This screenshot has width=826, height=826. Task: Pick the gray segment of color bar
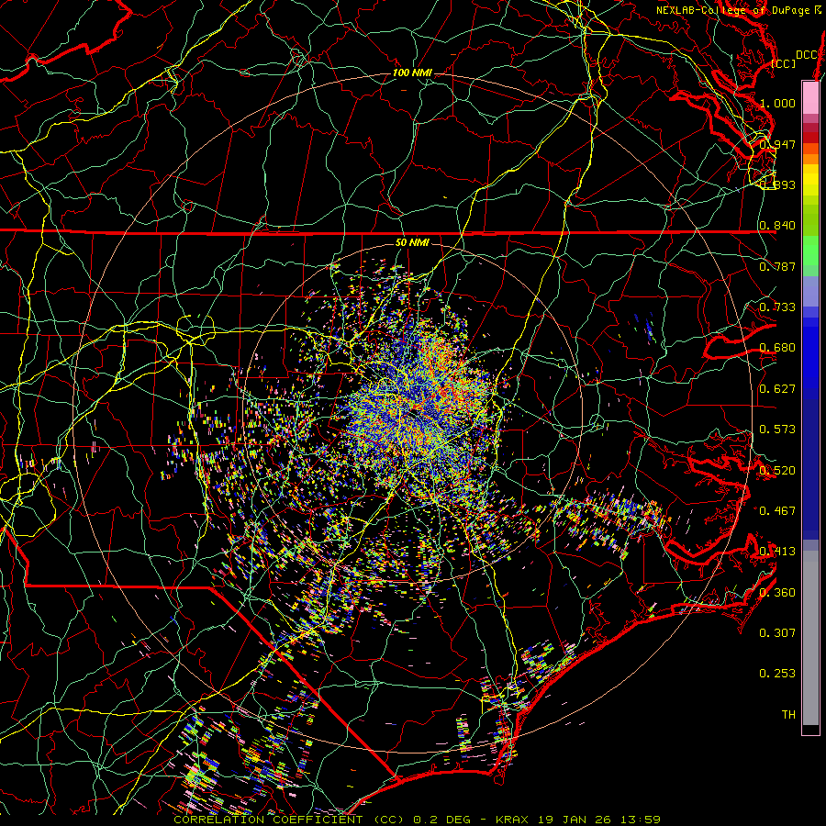click(x=810, y=638)
